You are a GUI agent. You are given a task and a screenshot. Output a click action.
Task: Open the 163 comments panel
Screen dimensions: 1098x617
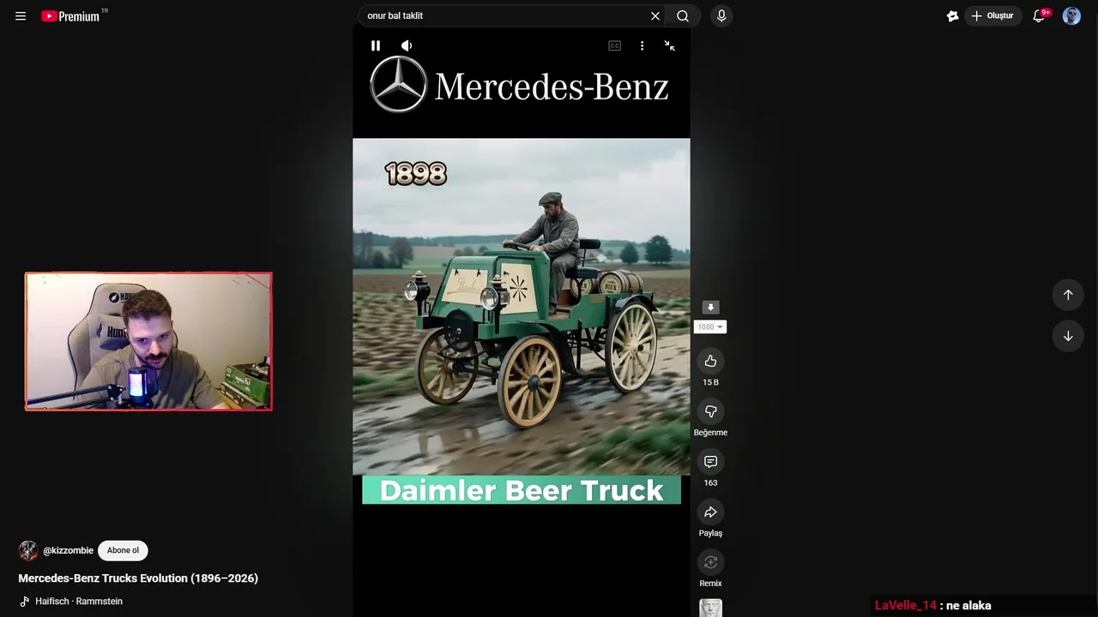tap(710, 462)
